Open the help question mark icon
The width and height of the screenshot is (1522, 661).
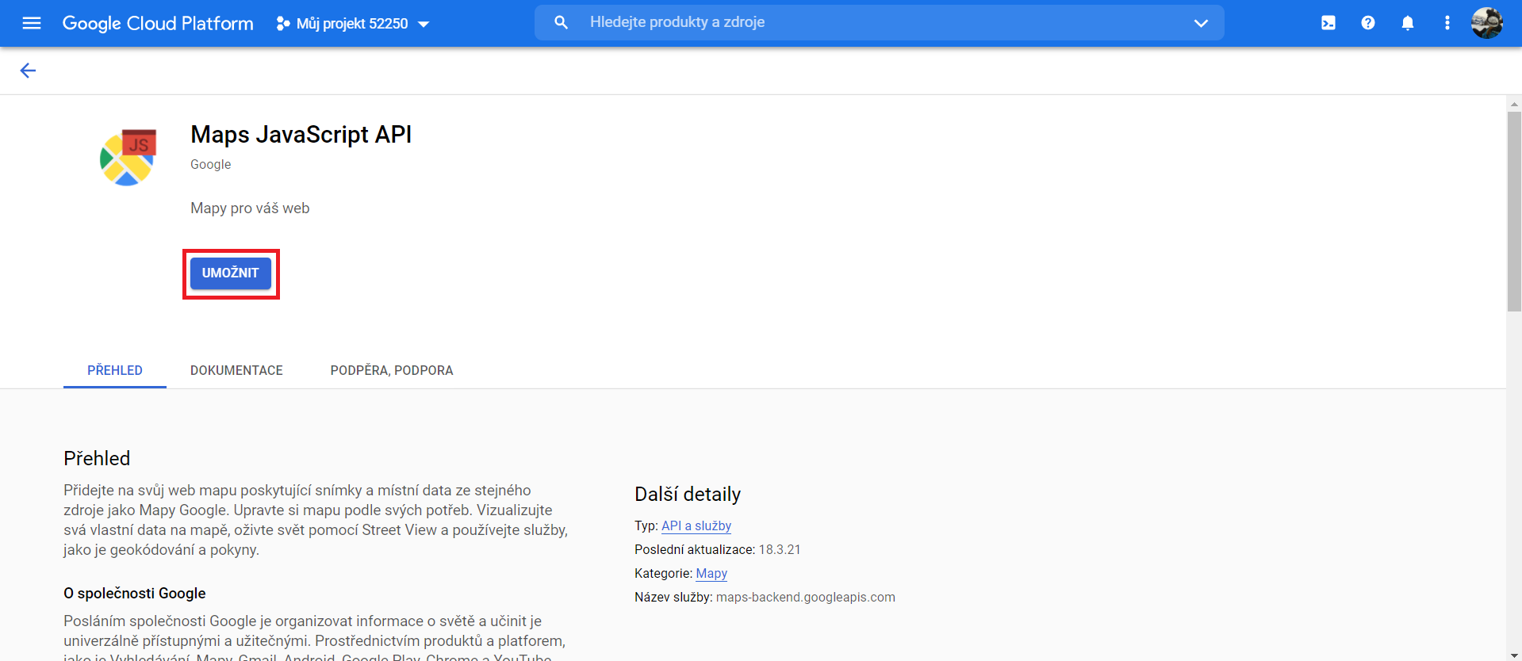pyautogui.click(x=1367, y=23)
